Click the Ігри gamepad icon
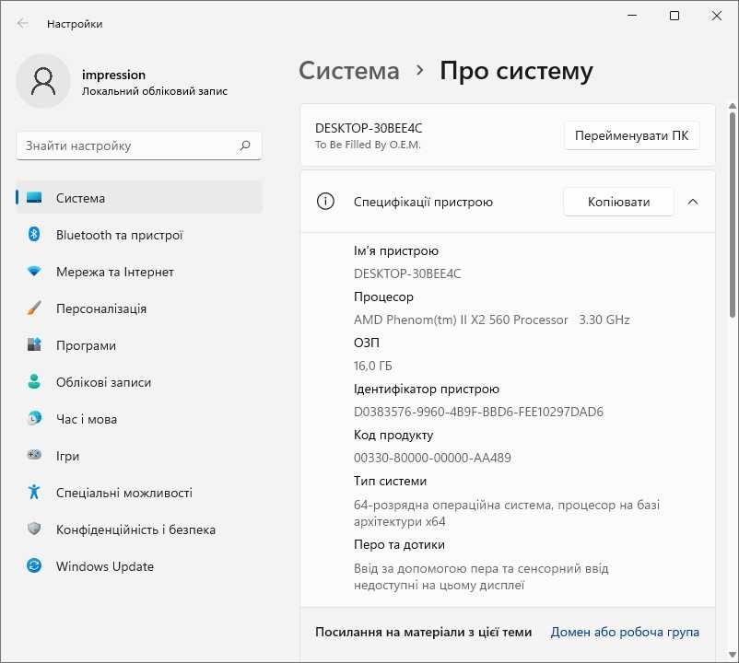 tap(34, 455)
